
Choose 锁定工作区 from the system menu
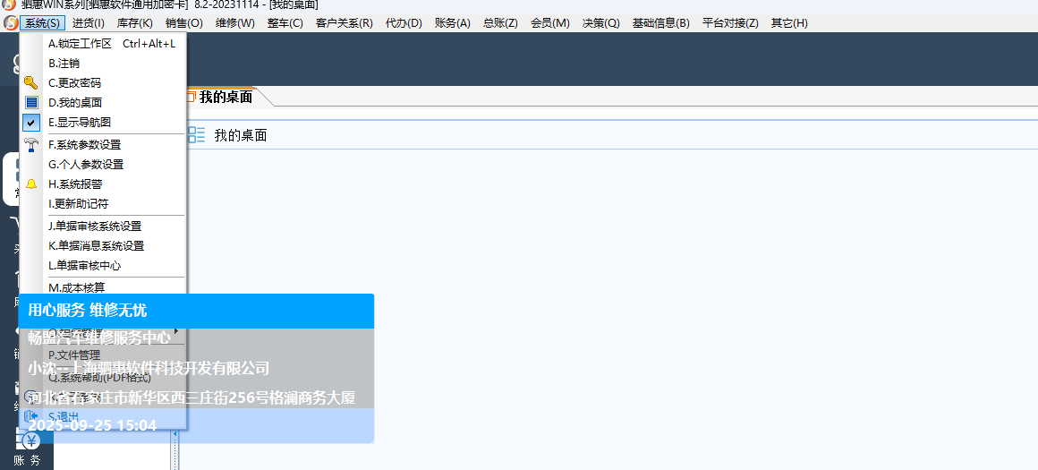click(111, 44)
